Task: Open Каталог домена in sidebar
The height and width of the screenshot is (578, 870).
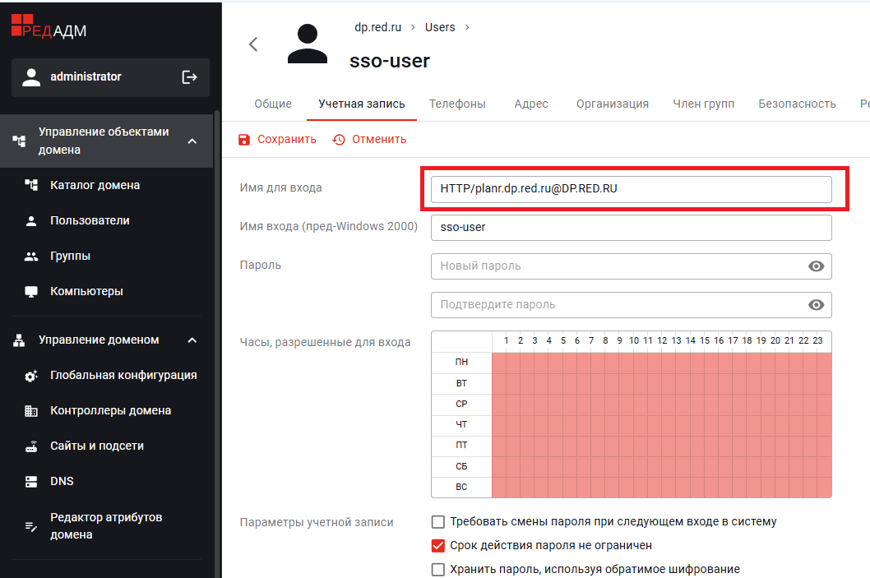Action: coord(95,186)
